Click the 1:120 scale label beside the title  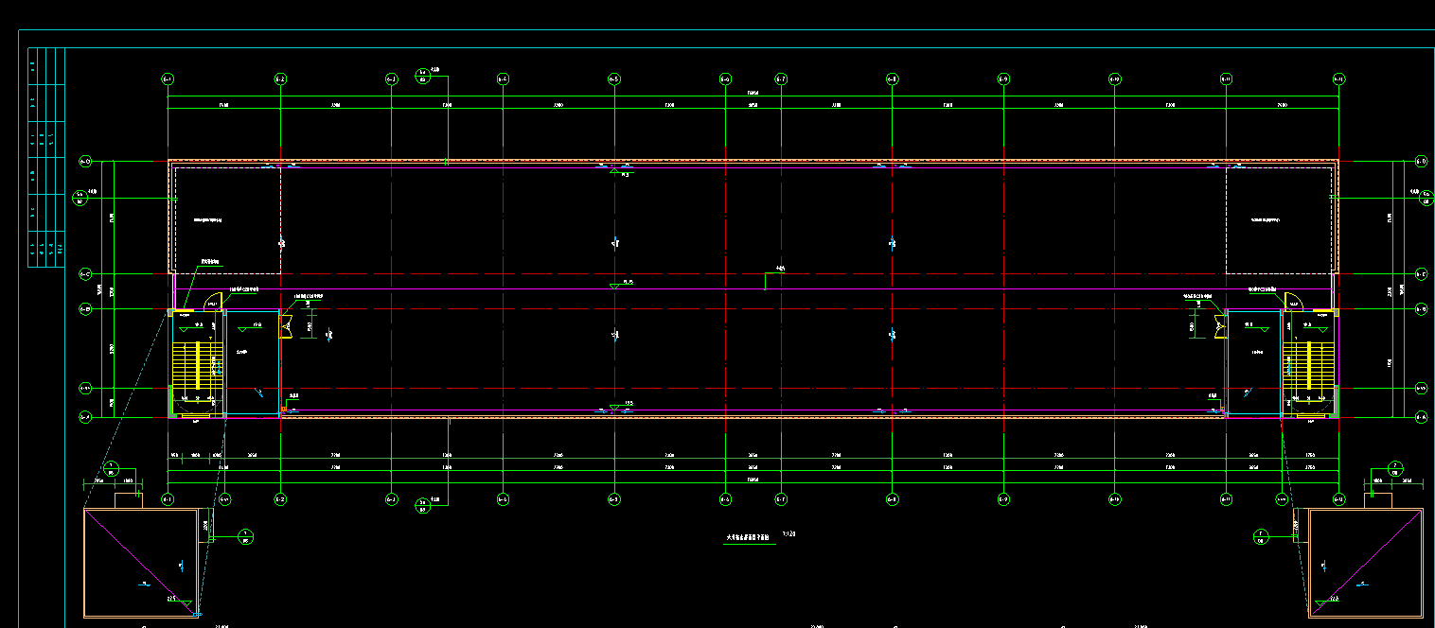point(789,534)
